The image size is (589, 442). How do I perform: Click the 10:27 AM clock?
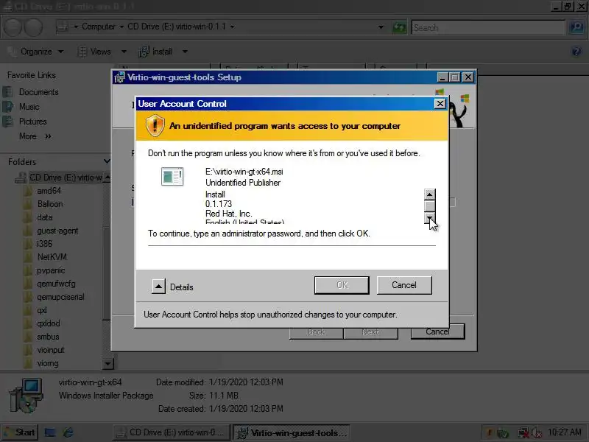(565, 432)
